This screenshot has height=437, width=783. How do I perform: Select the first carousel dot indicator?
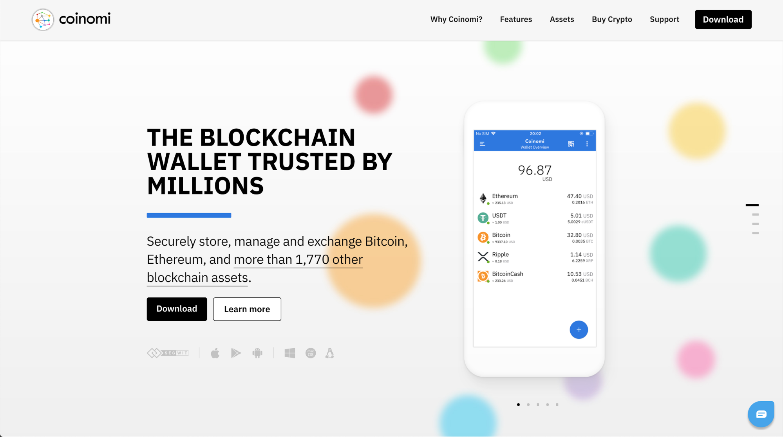click(518, 404)
